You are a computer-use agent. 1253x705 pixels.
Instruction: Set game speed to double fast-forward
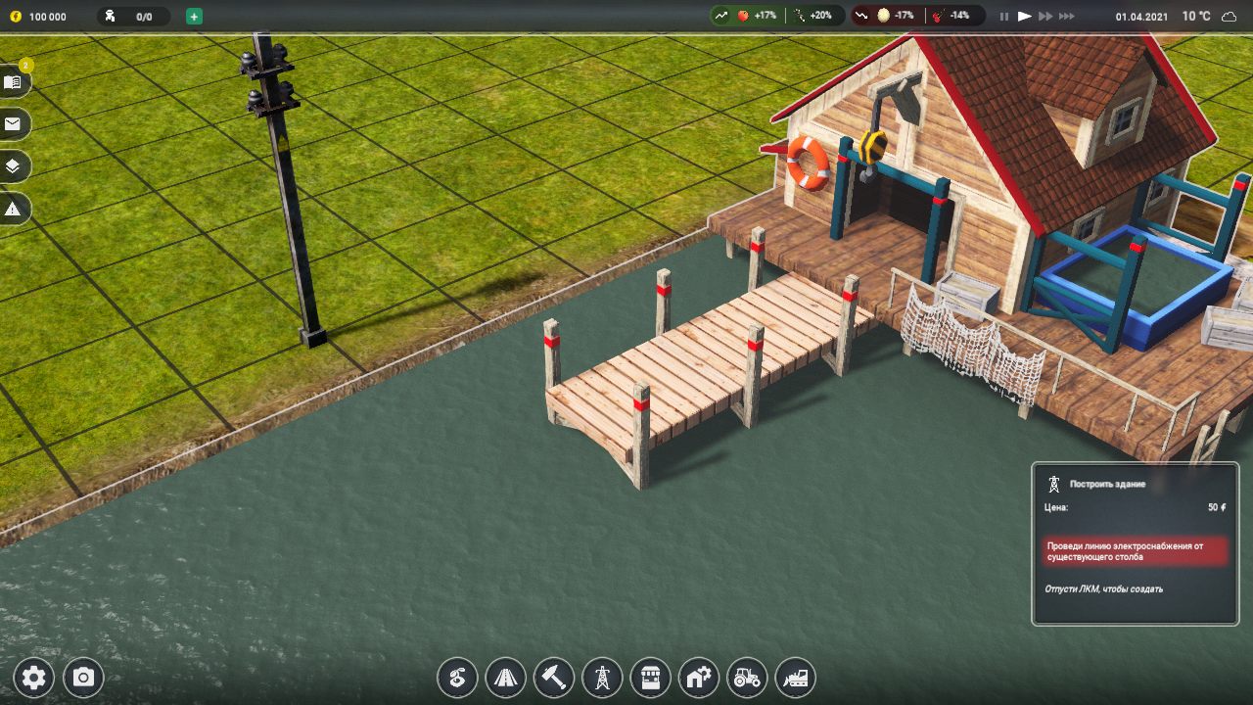point(1045,17)
